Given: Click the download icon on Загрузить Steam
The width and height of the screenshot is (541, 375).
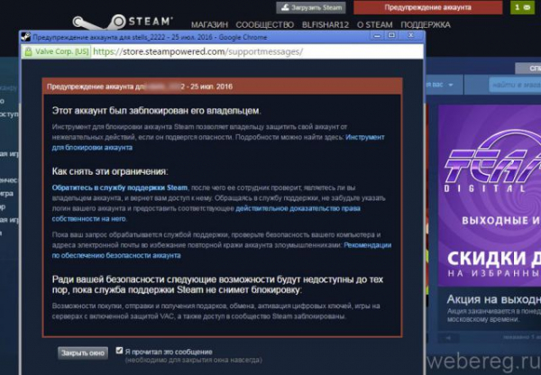Looking at the screenshot, I should [285, 7].
